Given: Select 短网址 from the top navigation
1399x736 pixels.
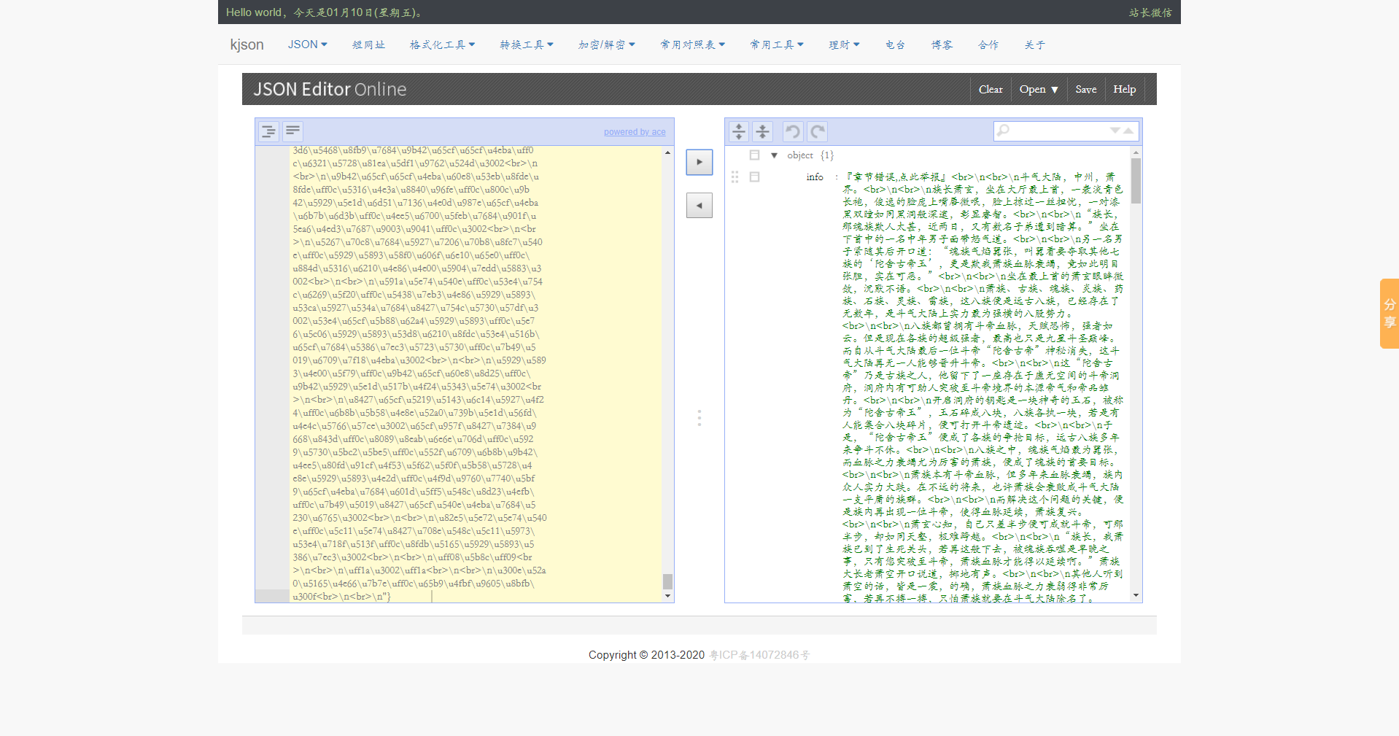Looking at the screenshot, I should pos(368,44).
